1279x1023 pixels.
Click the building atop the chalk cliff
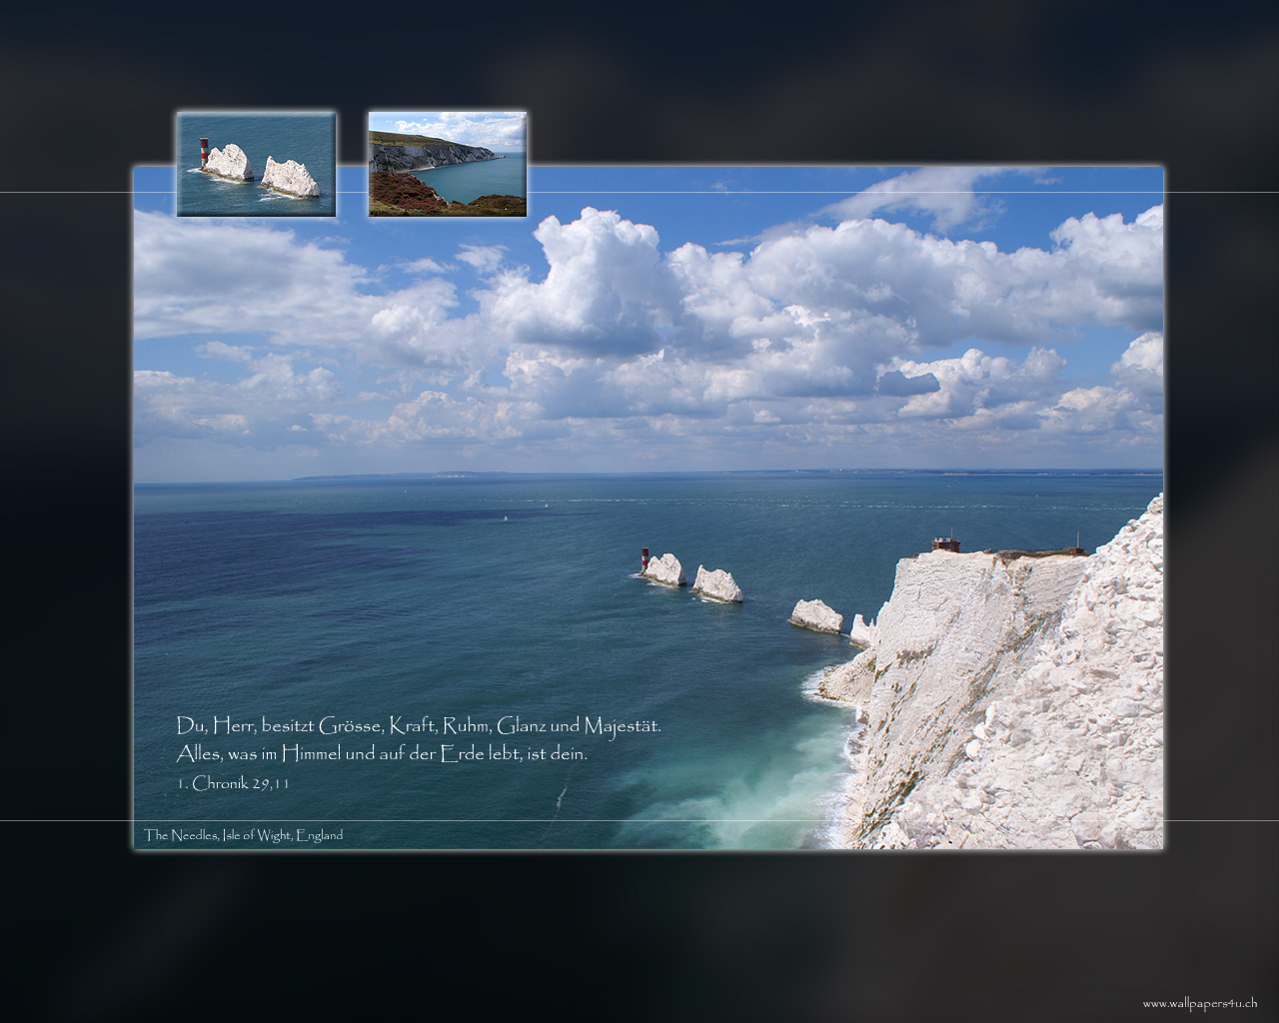tap(945, 544)
